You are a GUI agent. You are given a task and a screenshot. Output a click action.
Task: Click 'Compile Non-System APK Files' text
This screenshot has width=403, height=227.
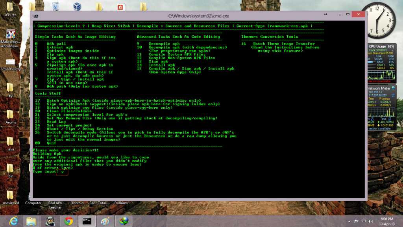coord(182,58)
